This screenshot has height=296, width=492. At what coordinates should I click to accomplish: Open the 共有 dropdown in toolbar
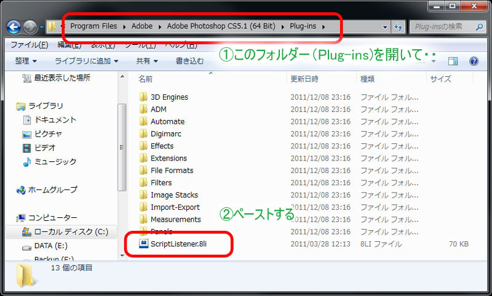point(147,61)
